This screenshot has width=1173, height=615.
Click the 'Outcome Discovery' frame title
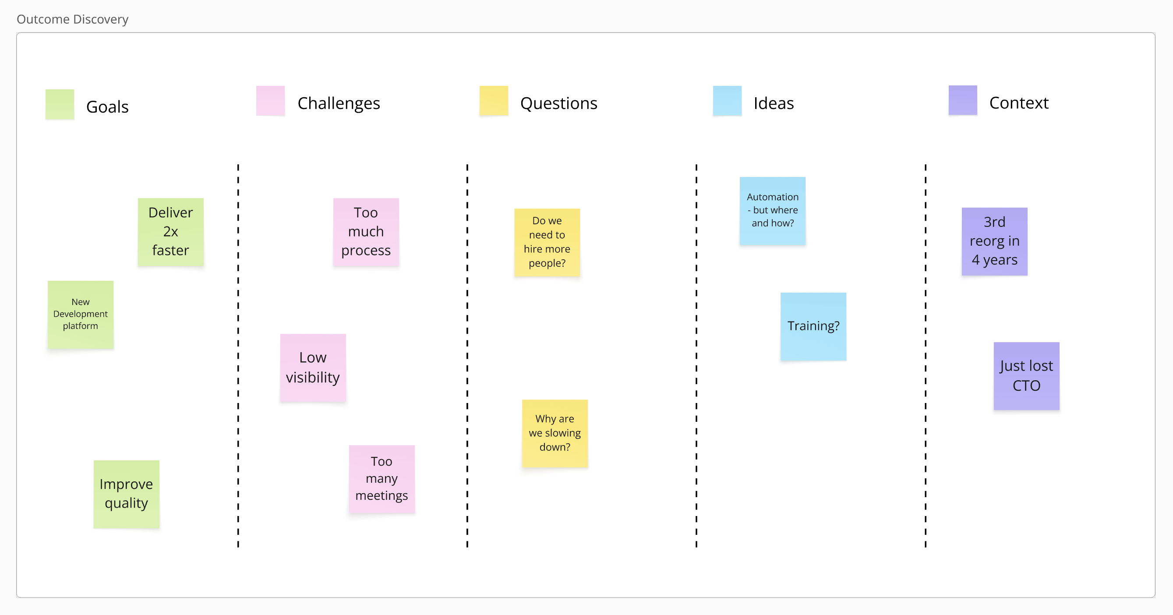click(72, 19)
